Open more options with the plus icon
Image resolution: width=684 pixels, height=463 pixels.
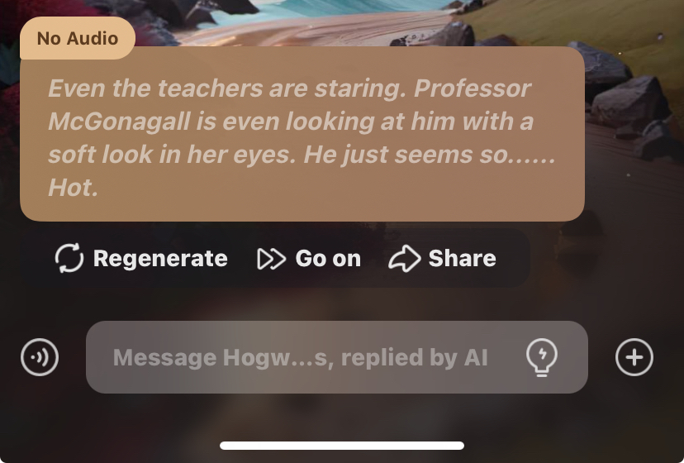634,357
